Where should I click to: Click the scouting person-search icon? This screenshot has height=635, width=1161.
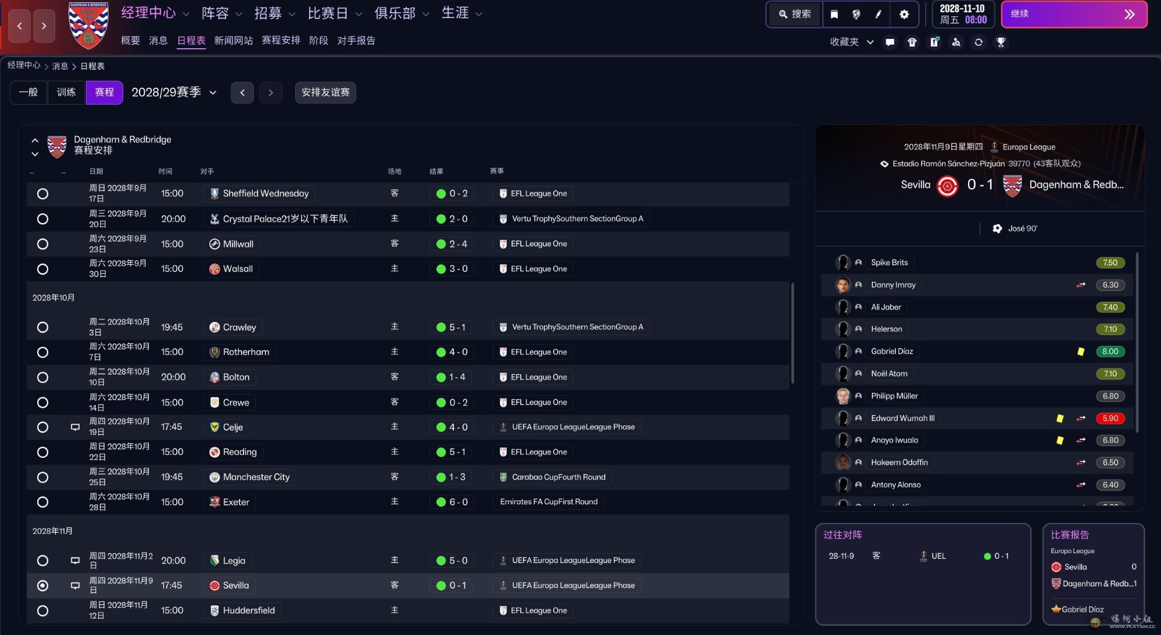point(956,42)
